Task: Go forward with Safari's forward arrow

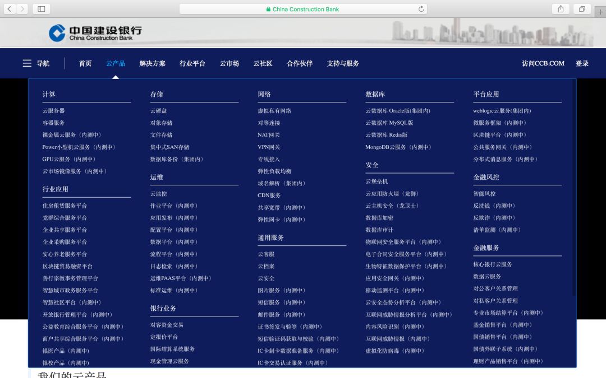Action: 22,9
